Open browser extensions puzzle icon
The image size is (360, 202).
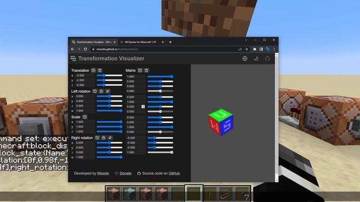click(254, 49)
